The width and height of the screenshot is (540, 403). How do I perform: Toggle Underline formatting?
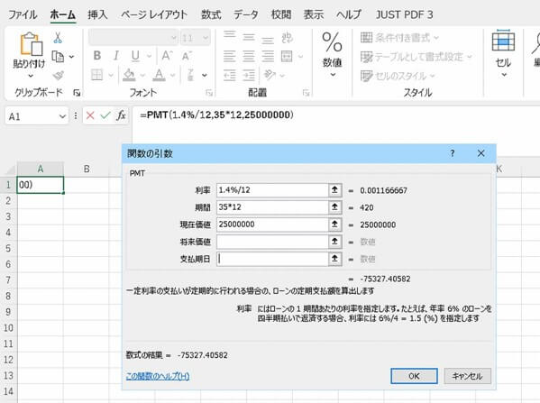135,56
